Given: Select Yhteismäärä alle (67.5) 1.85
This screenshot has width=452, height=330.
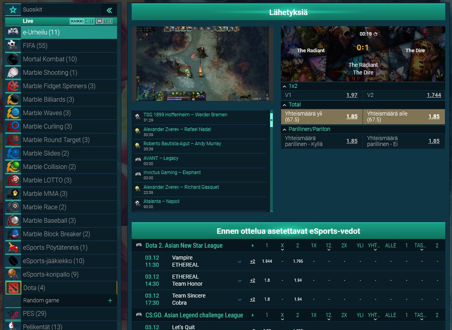Looking at the screenshot, I should pos(404,117).
